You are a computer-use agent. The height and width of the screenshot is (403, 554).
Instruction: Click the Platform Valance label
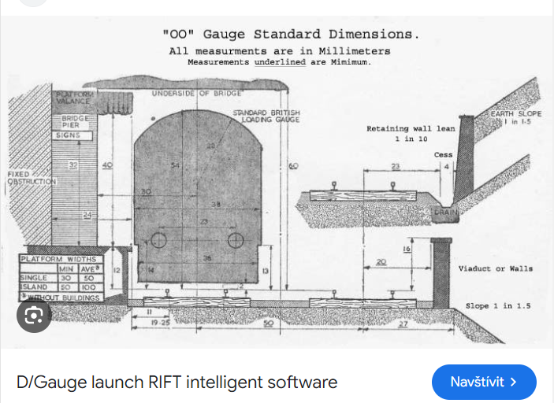[74, 98]
